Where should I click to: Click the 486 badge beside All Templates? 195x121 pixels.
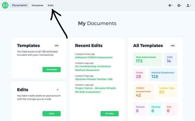pyautogui.click(x=173, y=45)
